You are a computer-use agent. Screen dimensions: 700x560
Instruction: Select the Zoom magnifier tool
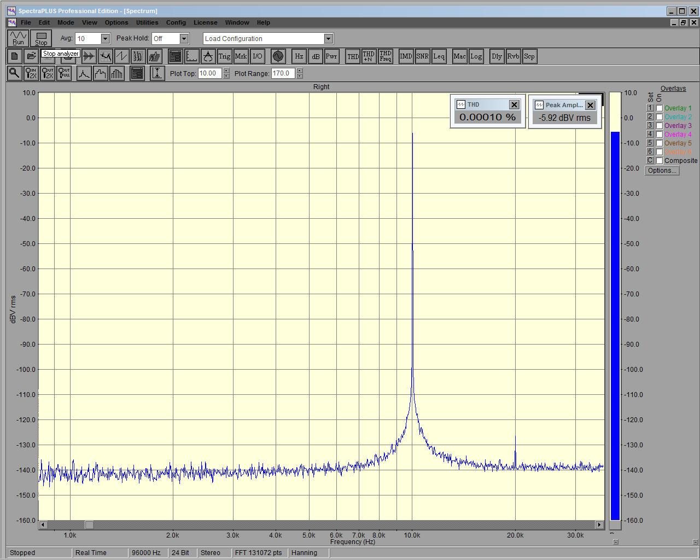pos(15,73)
